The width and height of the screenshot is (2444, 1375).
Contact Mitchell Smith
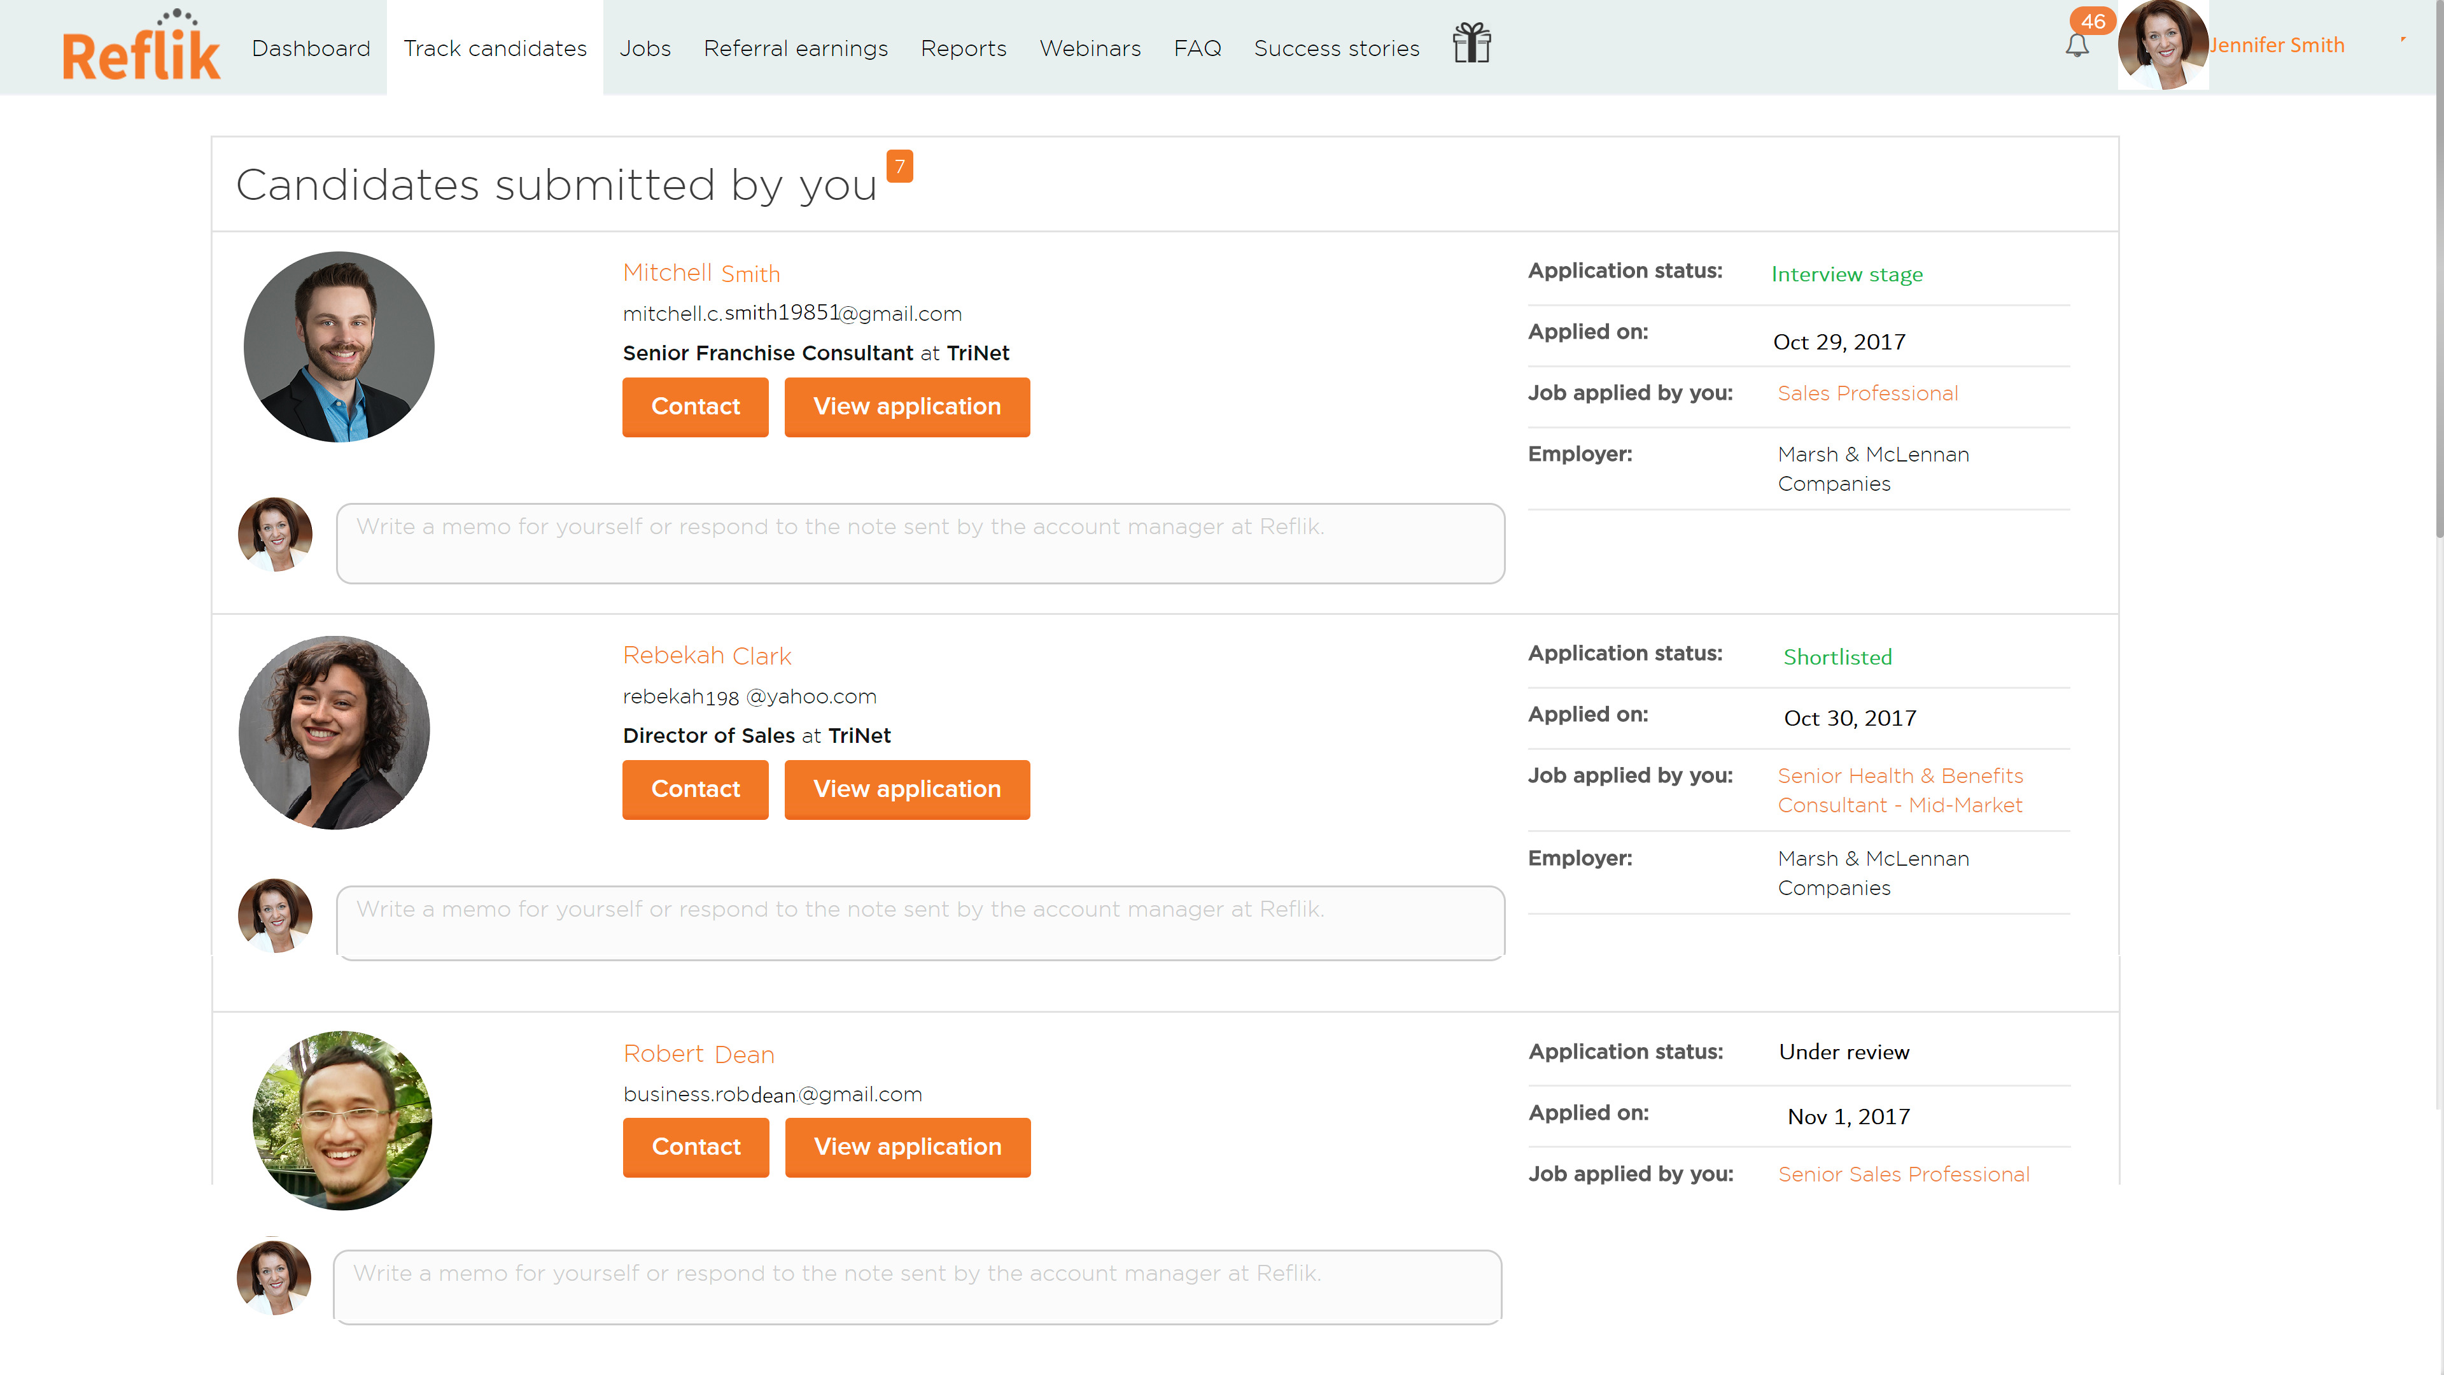696,406
